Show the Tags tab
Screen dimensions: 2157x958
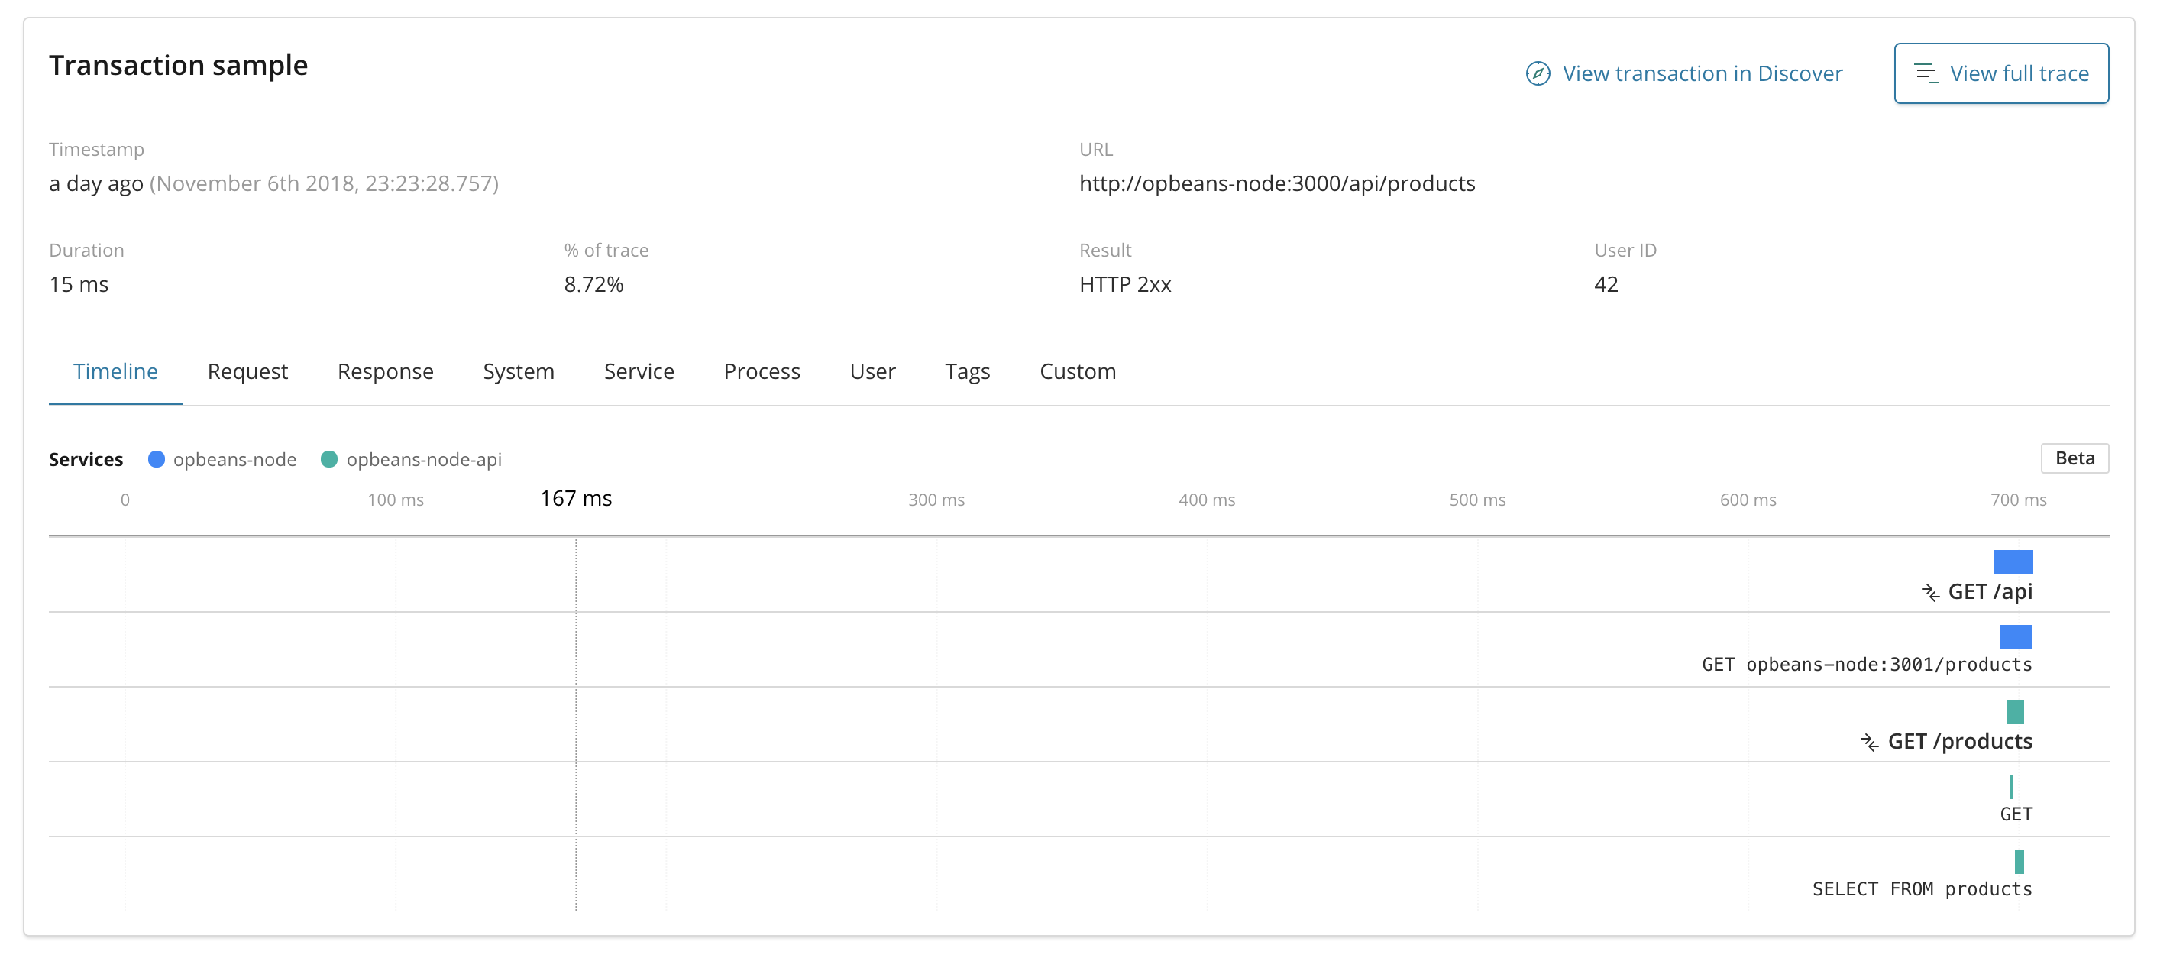[x=967, y=371]
